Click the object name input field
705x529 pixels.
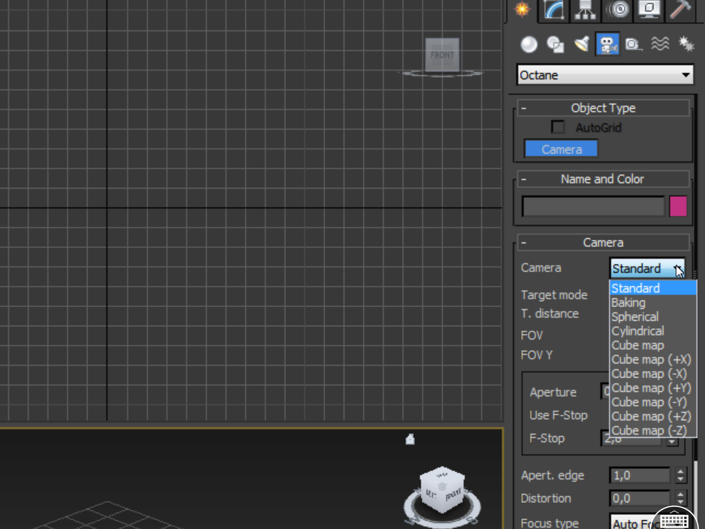click(x=593, y=206)
